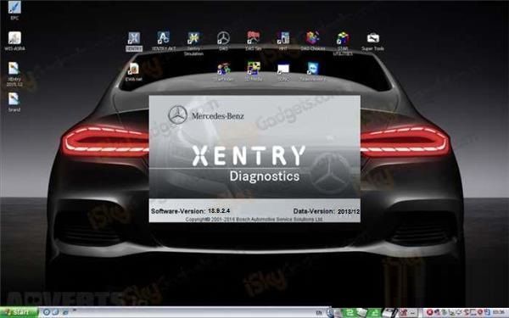Image resolution: width=509 pixels, height=318 pixels.
Task: Open the SDmedia desktop icon
Action: [254, 71]
